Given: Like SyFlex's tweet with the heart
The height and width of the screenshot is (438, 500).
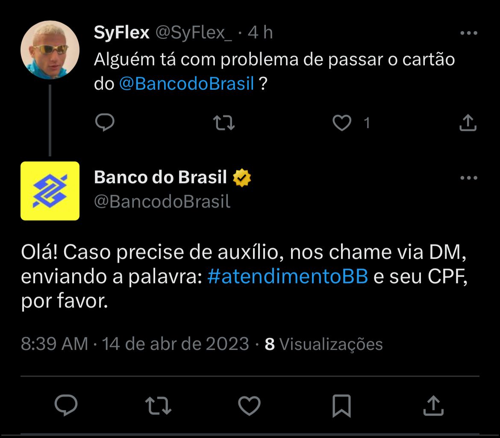Looking at the screenshot, I should click(x=342, y=123).
